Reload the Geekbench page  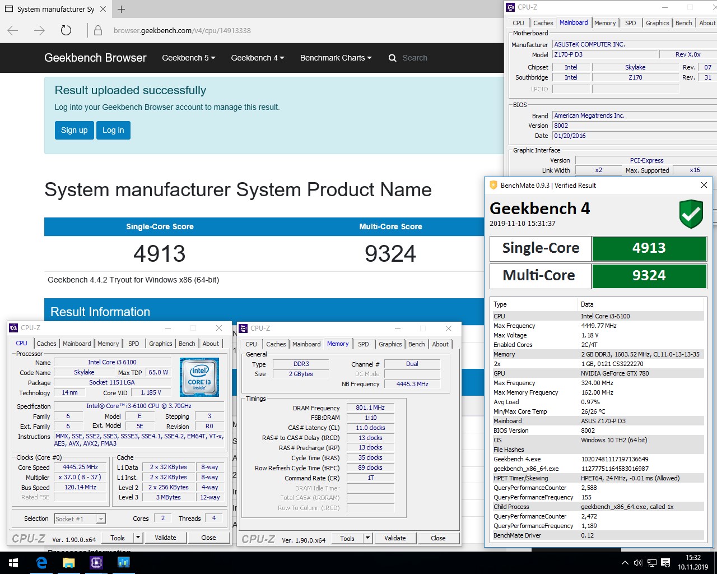66,30
